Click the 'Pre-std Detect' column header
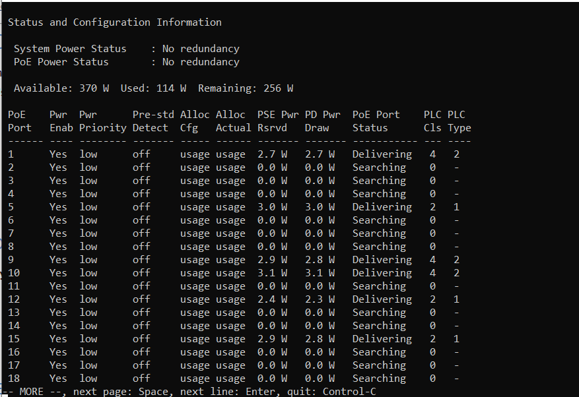 [153, 121]
